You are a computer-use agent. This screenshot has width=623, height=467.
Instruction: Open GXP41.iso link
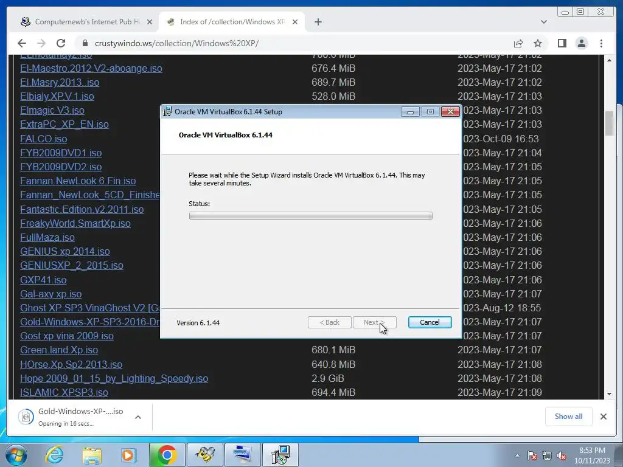(43, 280)
